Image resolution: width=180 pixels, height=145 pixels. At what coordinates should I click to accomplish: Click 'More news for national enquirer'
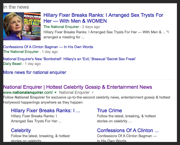pos(35,72)
